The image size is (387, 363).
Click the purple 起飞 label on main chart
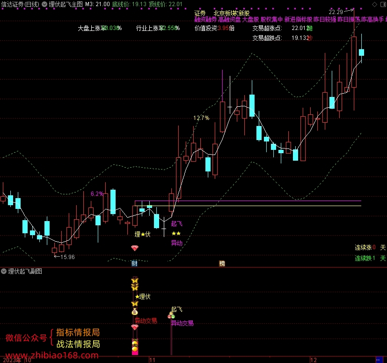pos(177,223)
